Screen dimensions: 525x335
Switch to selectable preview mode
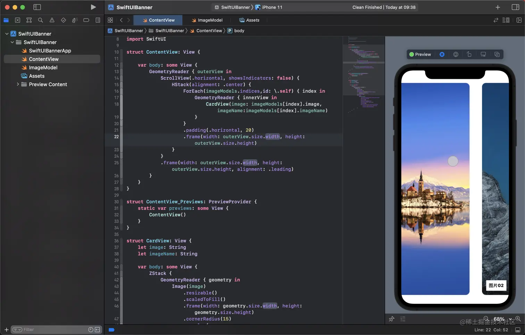(442, 54)
